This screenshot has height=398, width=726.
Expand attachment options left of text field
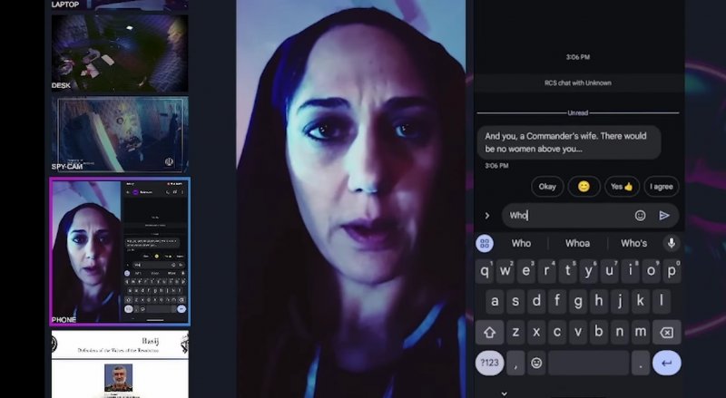tap(486, 215)
